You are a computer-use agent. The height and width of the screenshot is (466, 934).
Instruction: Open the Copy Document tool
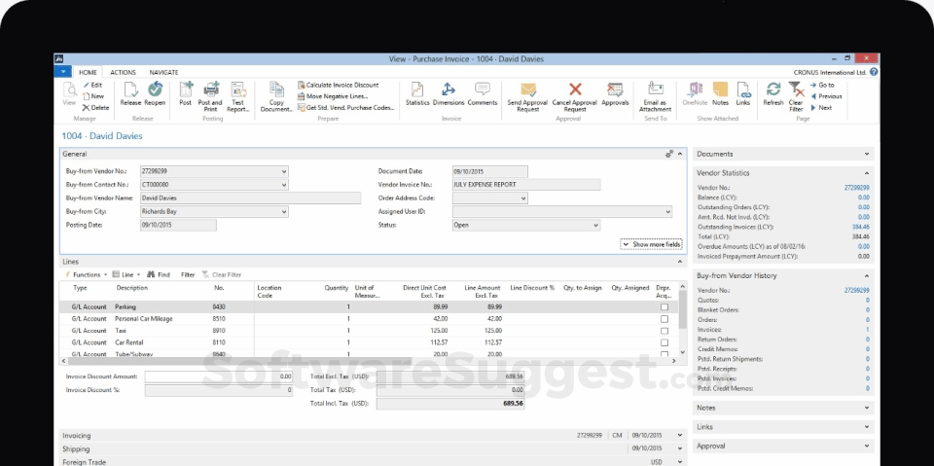pyautogui.click(x=276, y=91)
